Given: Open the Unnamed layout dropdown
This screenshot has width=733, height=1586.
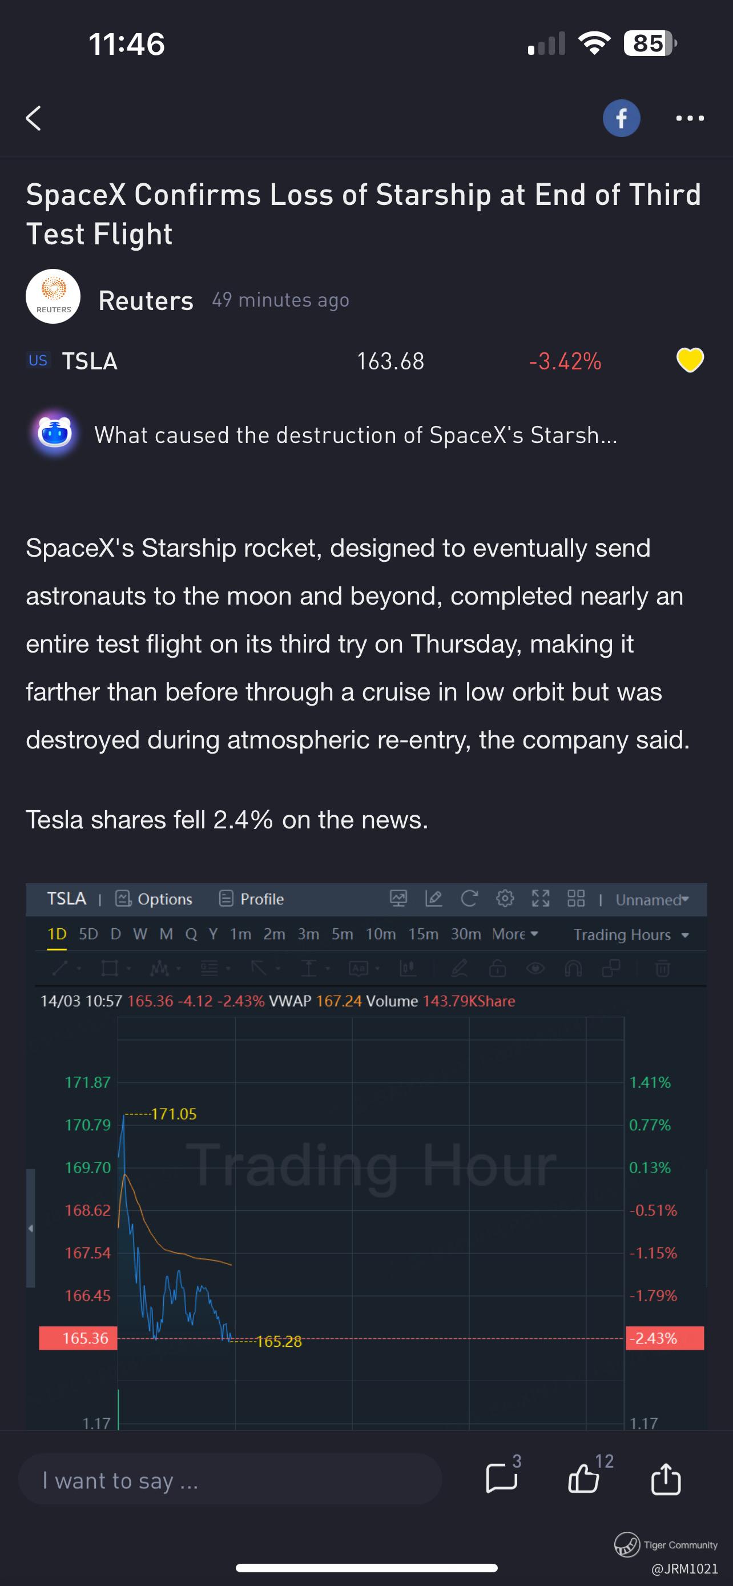Looking at the screenshot, I should pyautogui.click(x=652, y=900).
